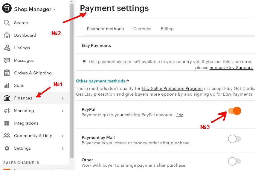Open Listings in the sidebar
255x170 pixels.
point(34,48)
